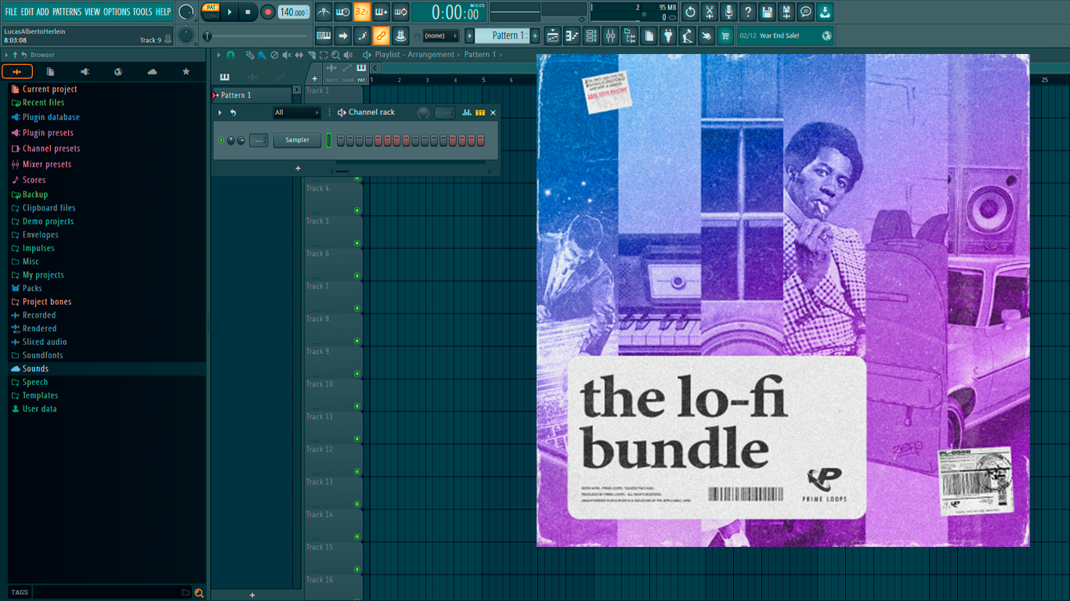Open pattern arrow left of Pattern 1

tap(470, 35)
